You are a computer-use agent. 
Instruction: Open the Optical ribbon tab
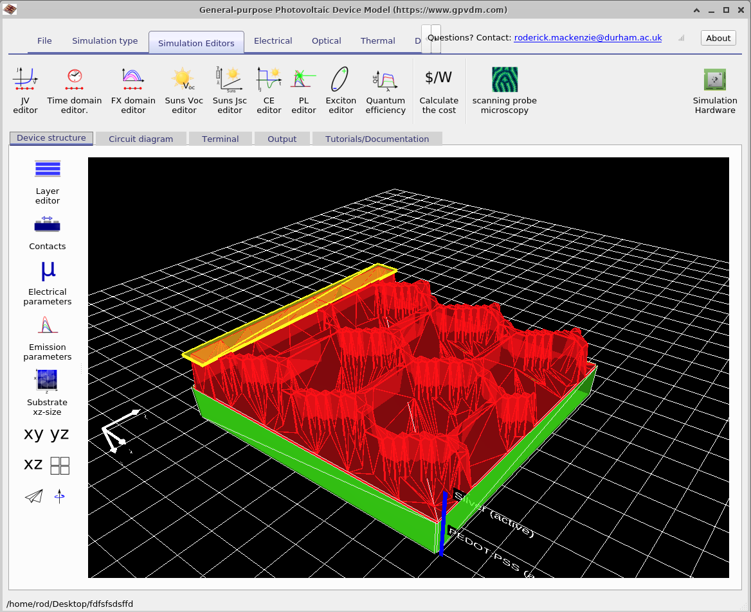(x=326, y=40)
